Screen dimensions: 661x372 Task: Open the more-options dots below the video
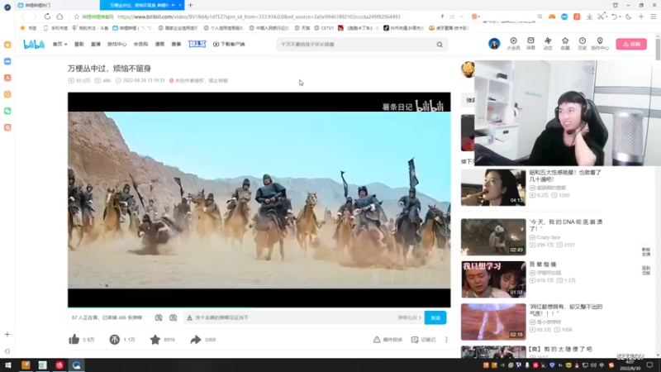click(x=446, y=340)
